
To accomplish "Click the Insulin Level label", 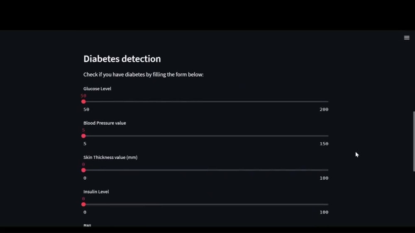I will point(96,192).
